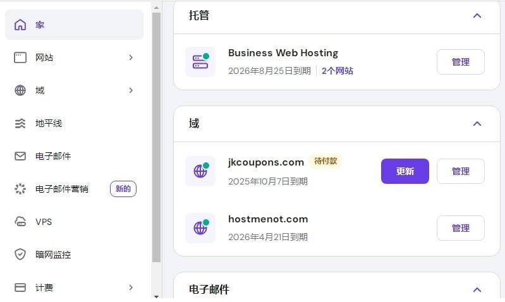Open the 2个网站 link
The width and height of the screenshot is (505, 302).
click(x=338, y=71)
